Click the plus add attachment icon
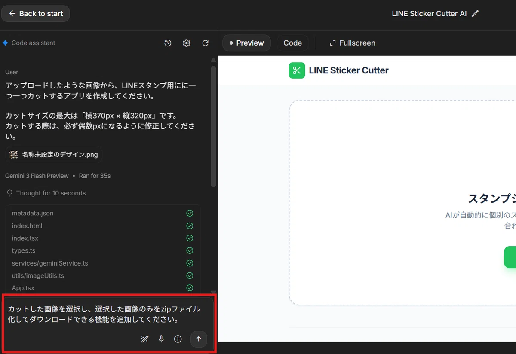516x354 pixels. coord(178,339)
